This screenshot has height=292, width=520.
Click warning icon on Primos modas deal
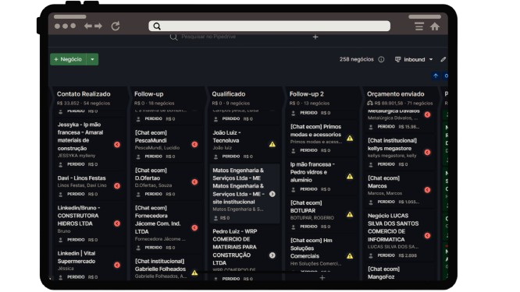click(x=350, y=139)
